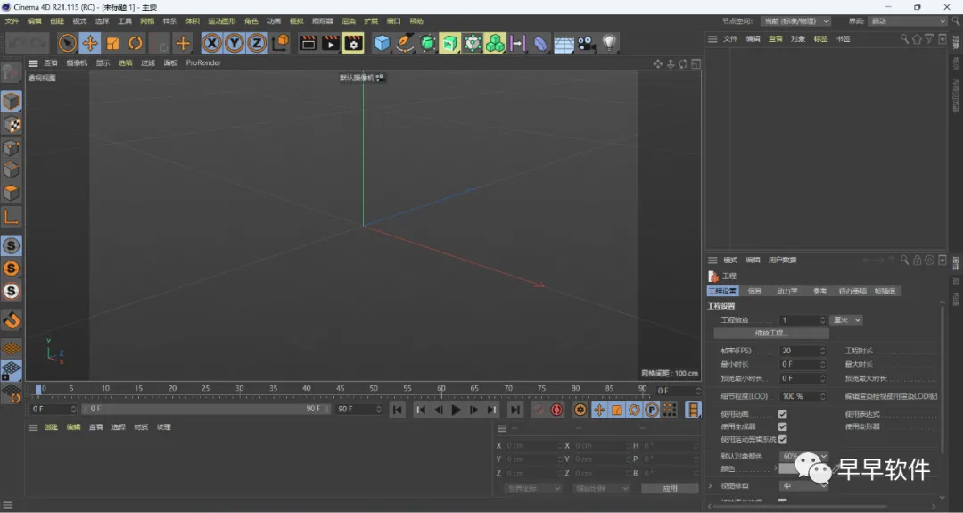
Task: Expand the 视图修剪 disclosure arrow
Action: (x=712, y=485)
